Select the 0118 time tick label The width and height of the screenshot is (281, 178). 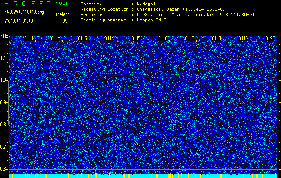click(x=217, y=39)
